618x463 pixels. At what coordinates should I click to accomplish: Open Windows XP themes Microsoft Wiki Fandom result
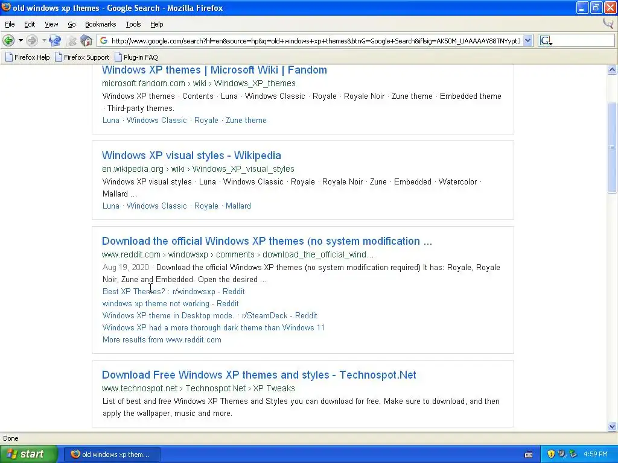click(214, 70)
